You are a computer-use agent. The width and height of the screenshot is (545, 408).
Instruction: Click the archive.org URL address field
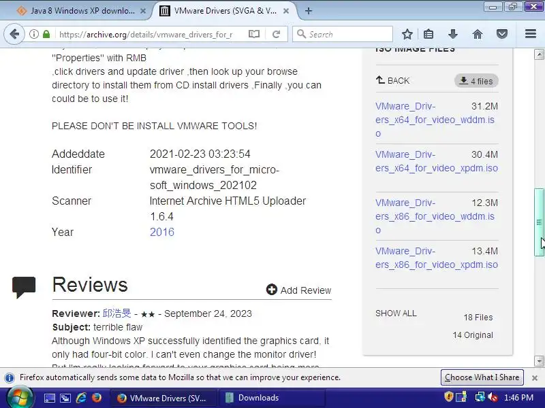pos(146,34)
